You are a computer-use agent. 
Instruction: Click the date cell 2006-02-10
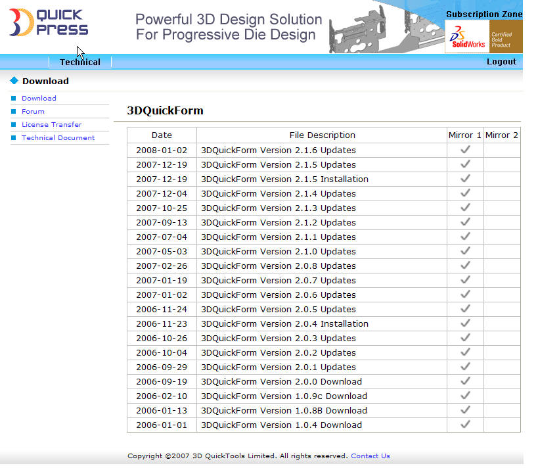click(x=162, y=396)
